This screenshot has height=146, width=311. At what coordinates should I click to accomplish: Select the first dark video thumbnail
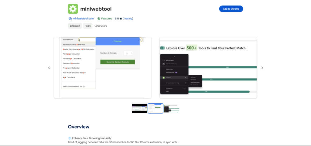[x=139, y=108]
